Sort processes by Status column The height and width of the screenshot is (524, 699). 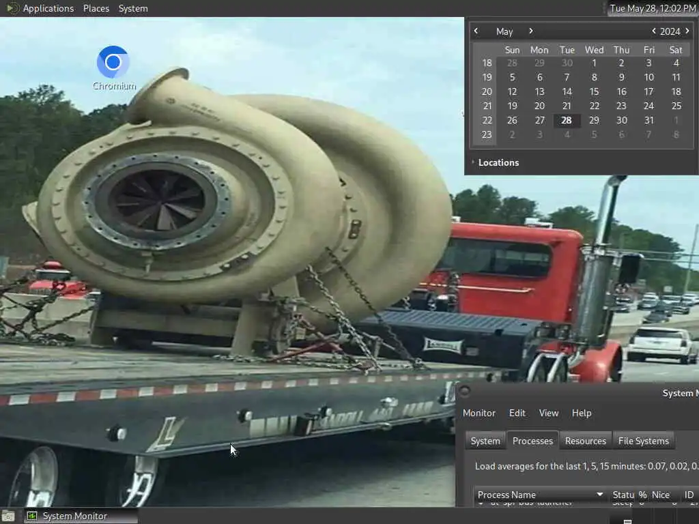click(x=623, y=495)
